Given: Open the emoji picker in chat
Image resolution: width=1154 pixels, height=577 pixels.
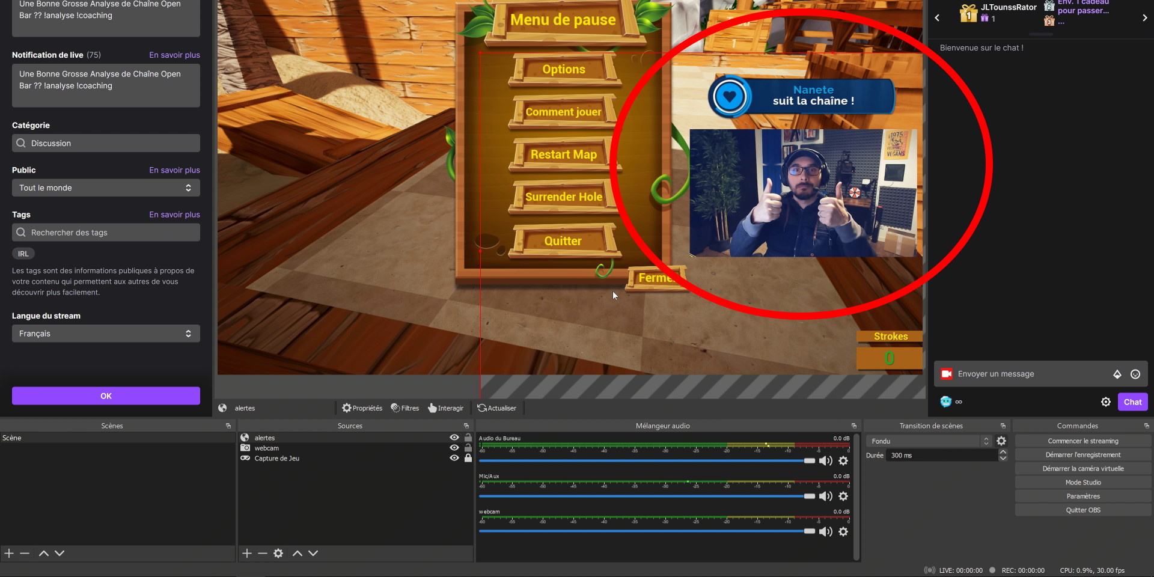Looking at the screenshot, I should click(x=1135, y=374).
